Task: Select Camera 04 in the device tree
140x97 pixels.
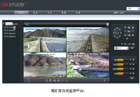Action: click(x=12, y=36)
